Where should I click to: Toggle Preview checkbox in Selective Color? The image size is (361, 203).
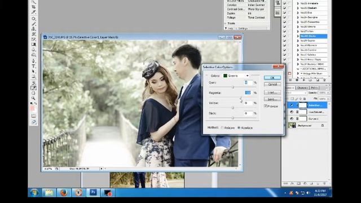(266, 106)
